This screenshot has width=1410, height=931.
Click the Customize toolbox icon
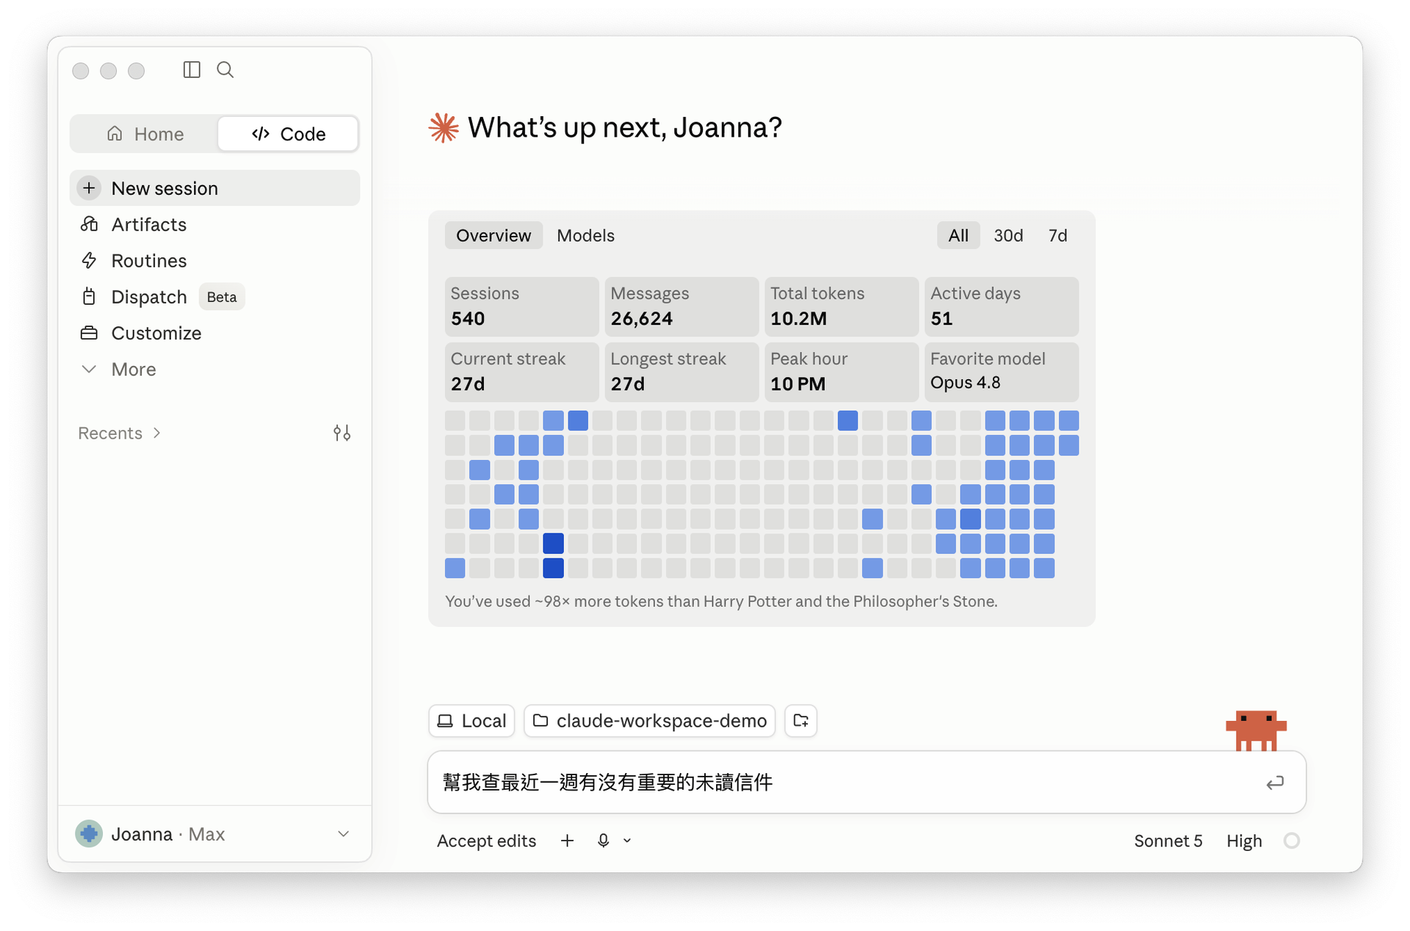(89, 333)
